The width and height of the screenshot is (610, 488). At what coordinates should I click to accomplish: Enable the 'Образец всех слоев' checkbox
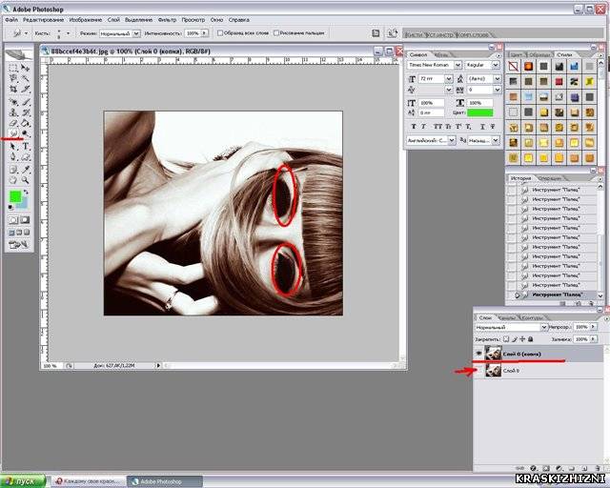220,33
